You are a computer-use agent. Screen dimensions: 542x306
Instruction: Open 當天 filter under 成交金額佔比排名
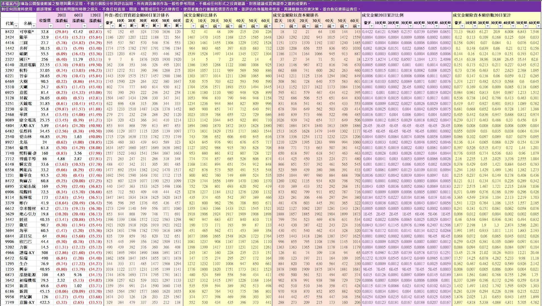pyautogui.click(x=193, y=26)
